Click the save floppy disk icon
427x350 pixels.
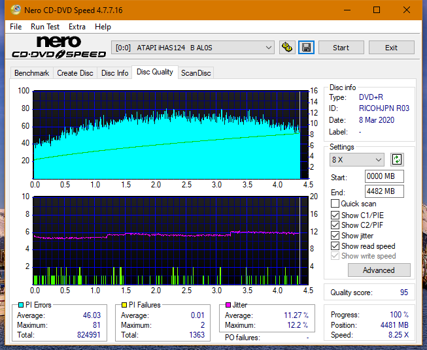tap(307, 48)
